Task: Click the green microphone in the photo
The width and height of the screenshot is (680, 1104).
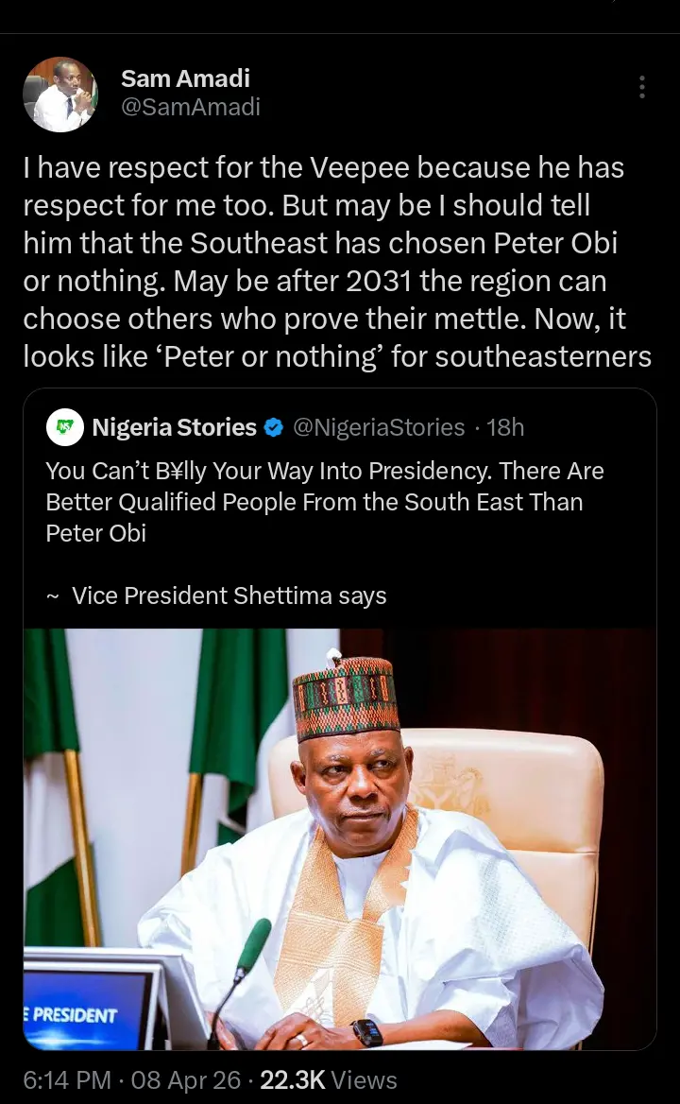Action: [253, 945]
